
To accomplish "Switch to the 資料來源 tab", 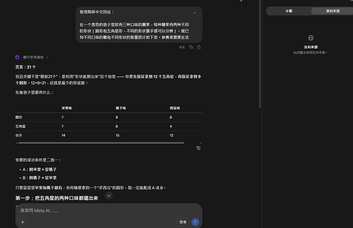I will 333,11.
